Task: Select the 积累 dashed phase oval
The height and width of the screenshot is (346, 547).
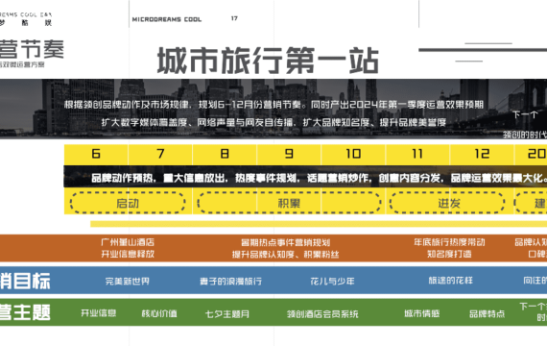Action: (x=289, y=203)
